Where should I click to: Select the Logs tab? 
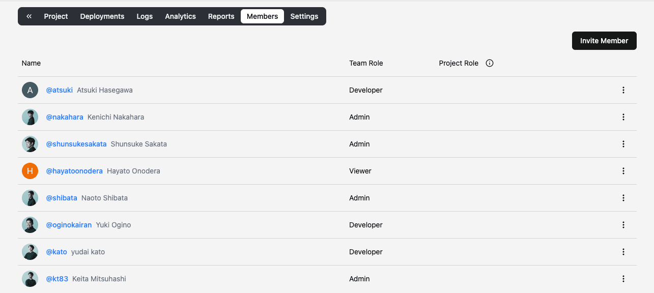point(145,16)
